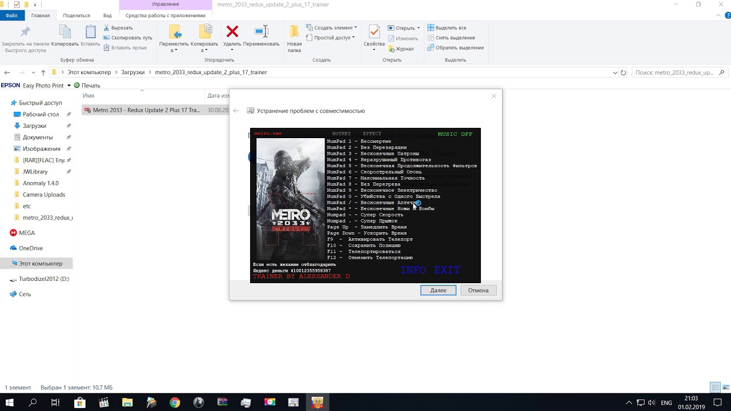Click the Explorer back navigation arrow
The height and width of the screenshot is (411, 731).
[7, 72]
